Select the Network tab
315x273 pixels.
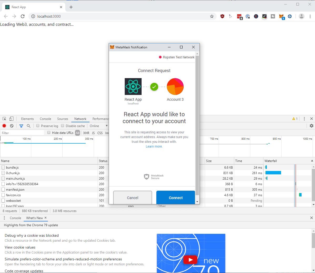point(80,119)
